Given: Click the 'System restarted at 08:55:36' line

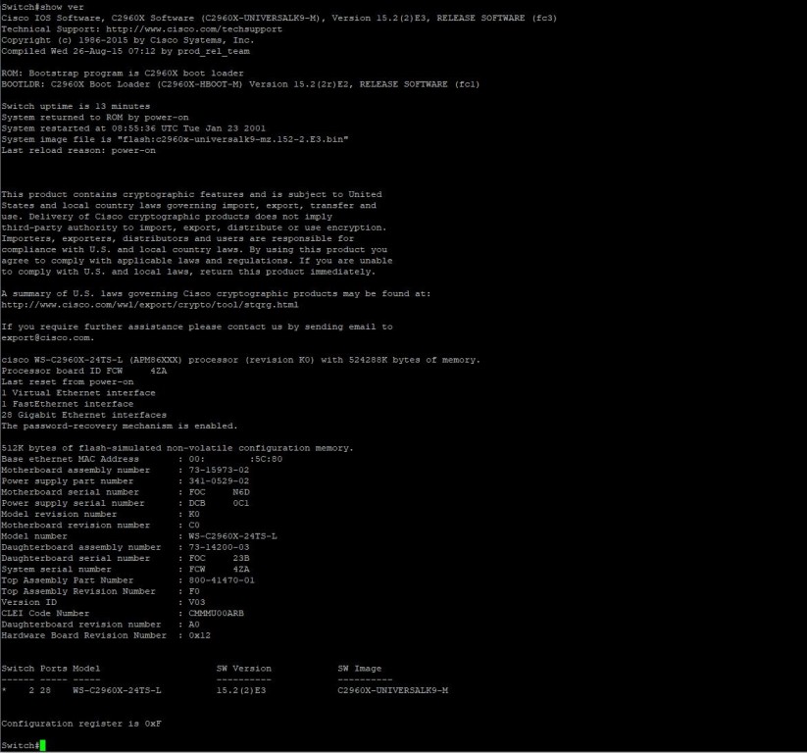Looking at the screenshot, I should tap(133, 128).
